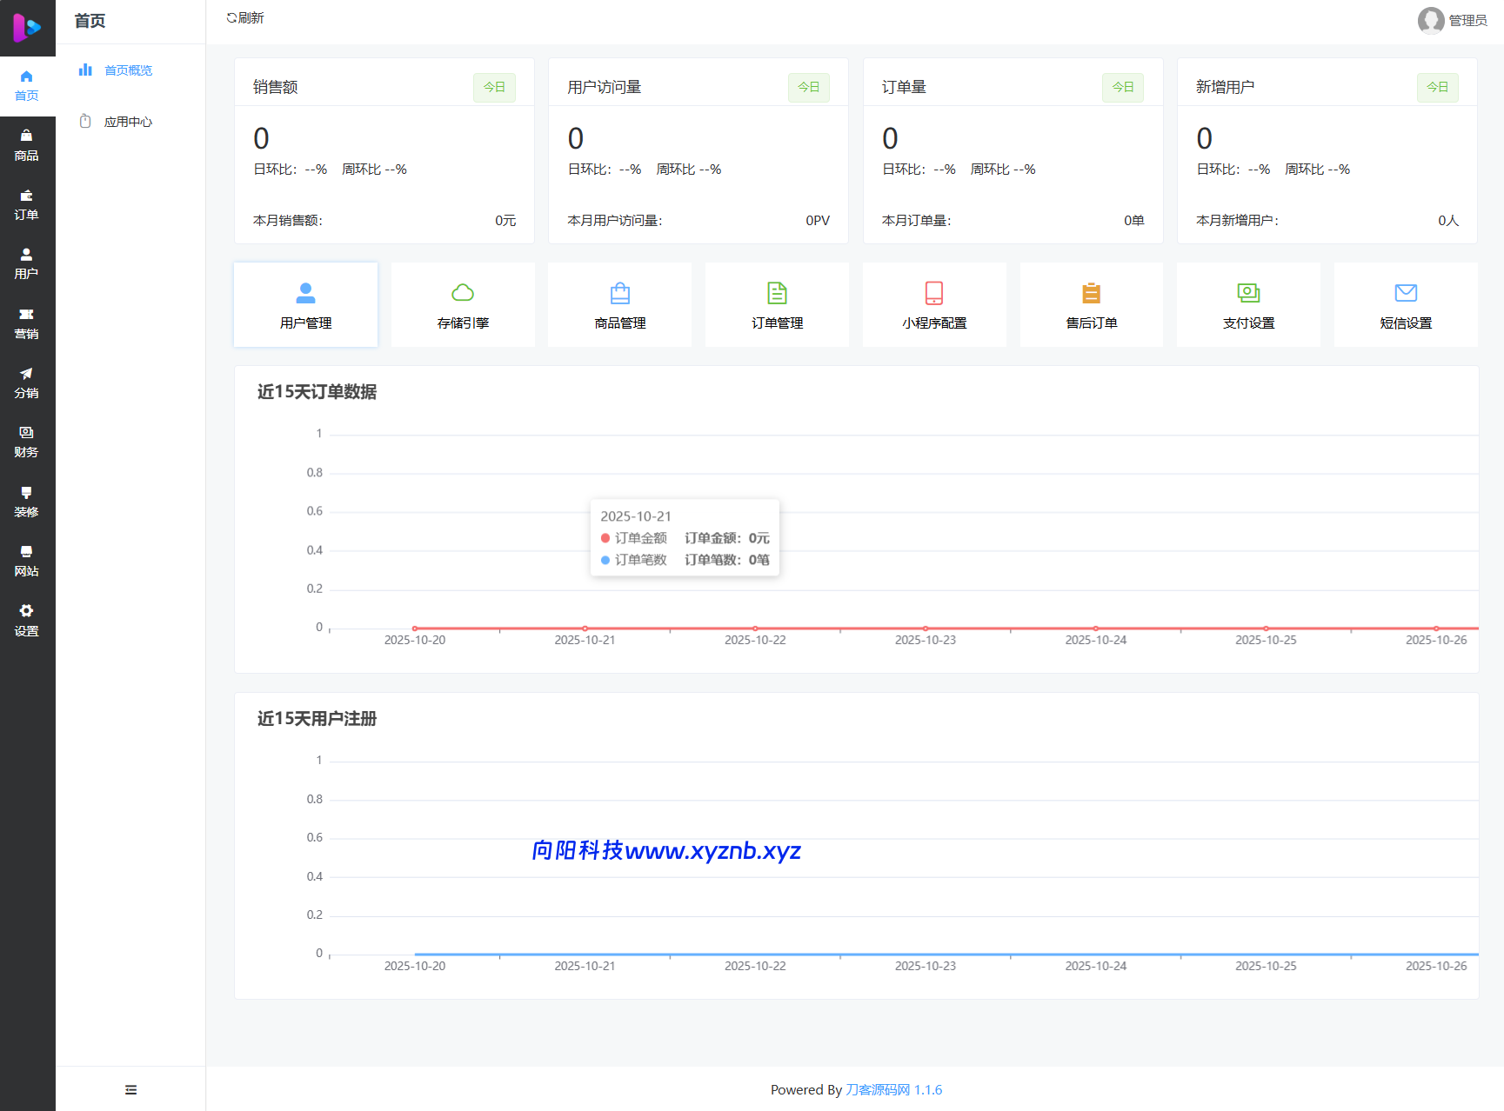This screenshot has width=1504, height=1111.
Task: Open the 用户管理 shortcut card
Action: click(305, 305)
